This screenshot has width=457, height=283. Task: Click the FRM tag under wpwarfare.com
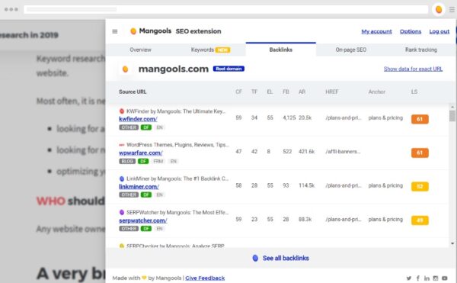click(x=158, y=162)
